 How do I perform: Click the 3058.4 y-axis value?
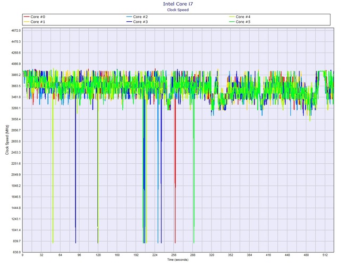16,119
